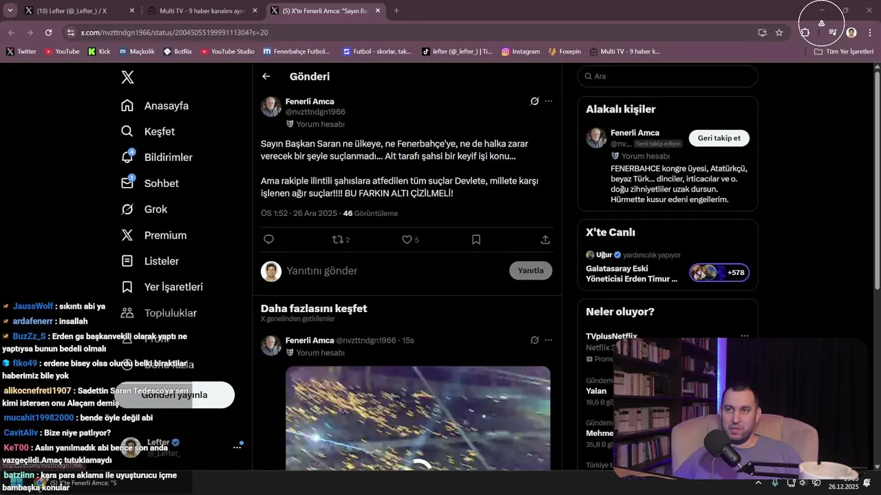Viewport: 881px width, 495px height.
Task: Like the post with the heart icon
Action: 410,239
